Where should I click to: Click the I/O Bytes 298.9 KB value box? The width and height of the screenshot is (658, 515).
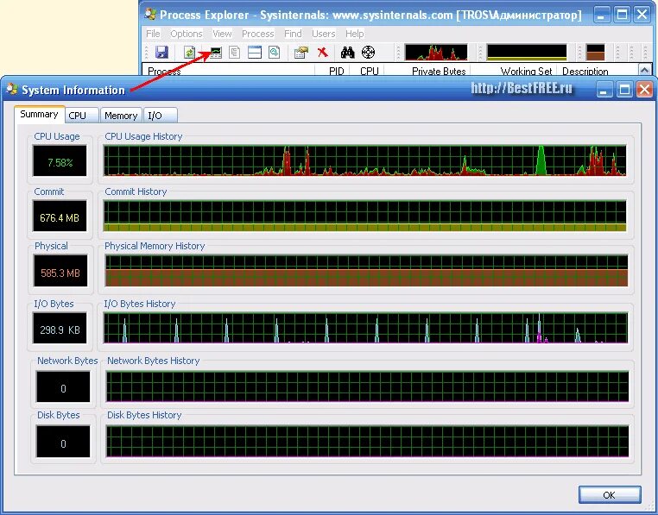60,329
